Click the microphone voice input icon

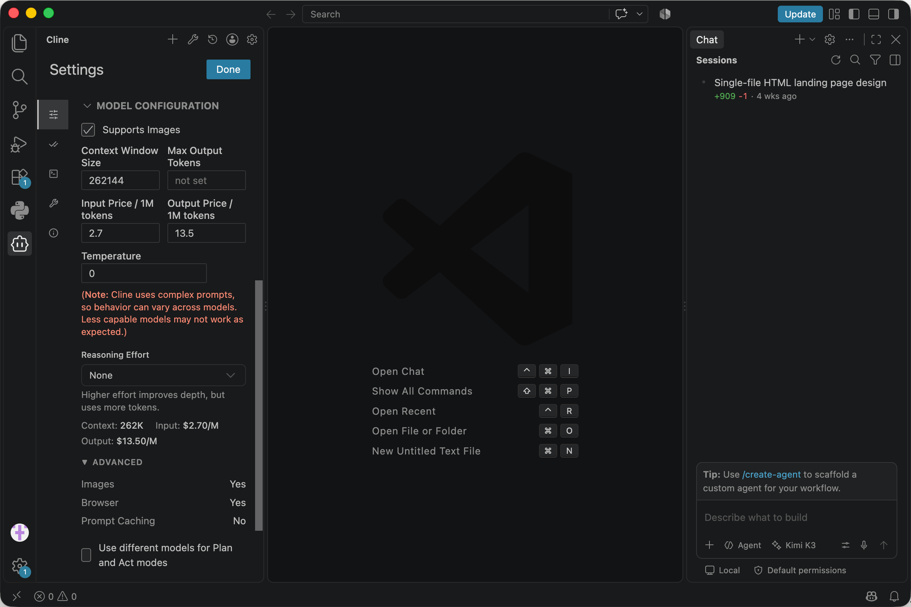click(x=864, y=545)
